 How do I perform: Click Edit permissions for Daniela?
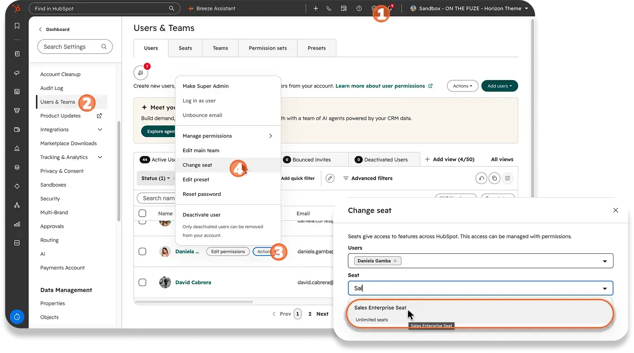[x=228, y=251]
